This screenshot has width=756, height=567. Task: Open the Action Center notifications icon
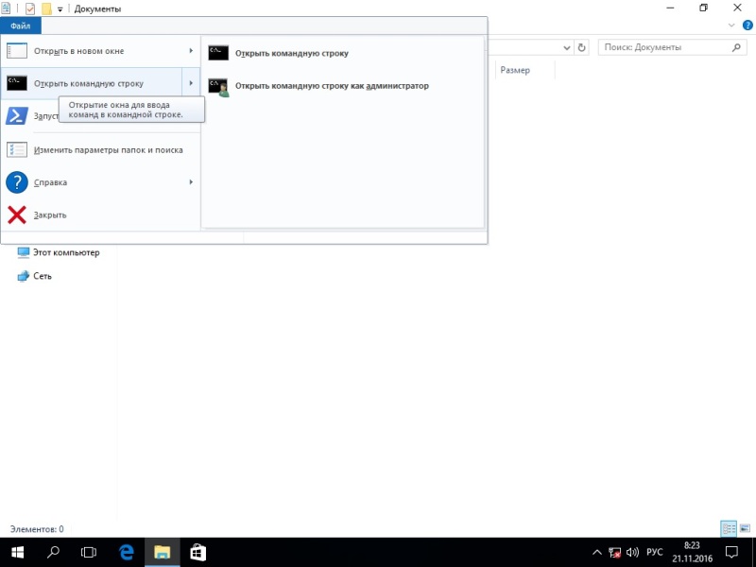coord(731,553)
